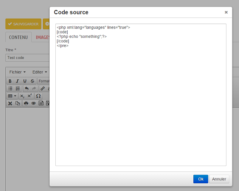
Task: Click the cut scissors icon
Action: point(10,104)
